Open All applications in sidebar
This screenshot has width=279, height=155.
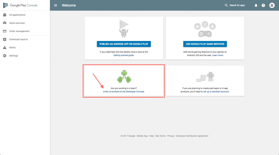pos(17,15)
